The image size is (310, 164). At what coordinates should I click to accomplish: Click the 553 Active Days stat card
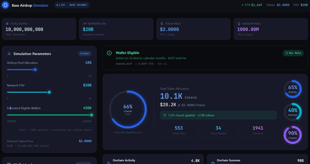[x=179, y=130]
